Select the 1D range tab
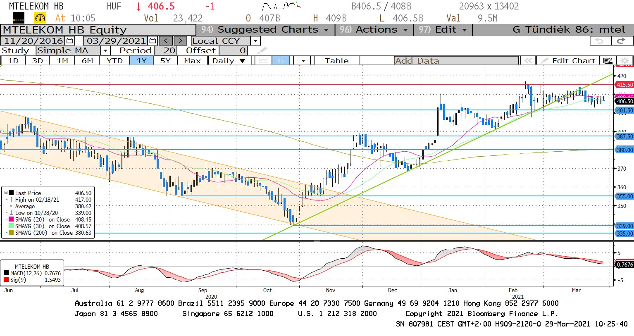Viewport: 634px width, 336px height. pyautogui.click(x=13, y=61)
